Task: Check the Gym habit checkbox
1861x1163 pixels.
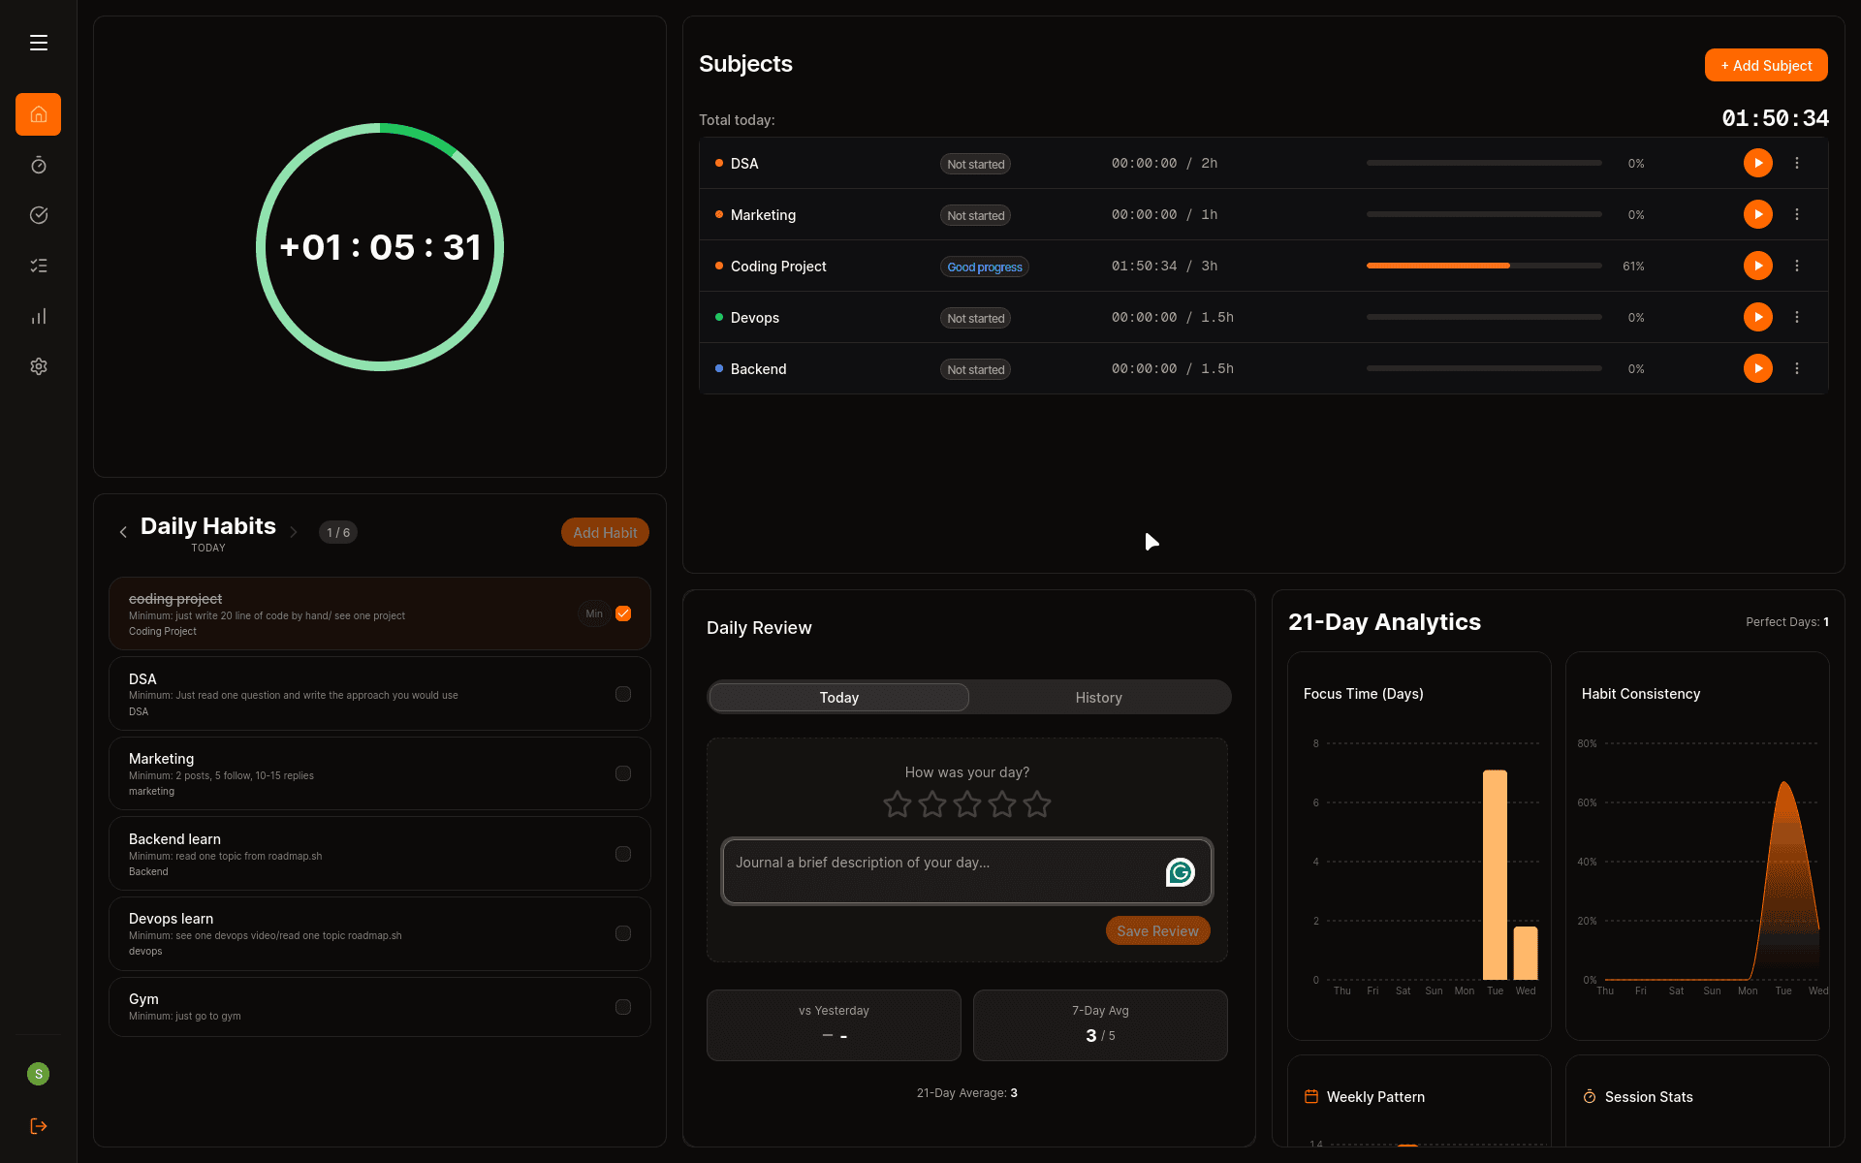Action: coord(623,1007)
